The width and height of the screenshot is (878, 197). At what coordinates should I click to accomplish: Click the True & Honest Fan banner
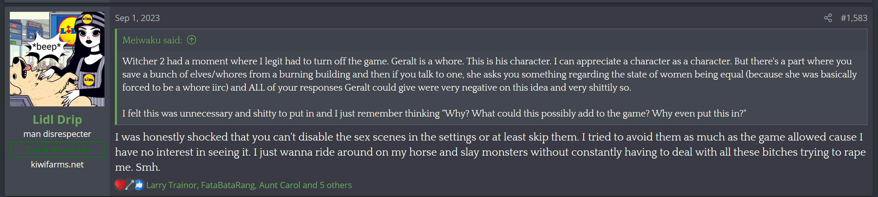pos(57,149)
